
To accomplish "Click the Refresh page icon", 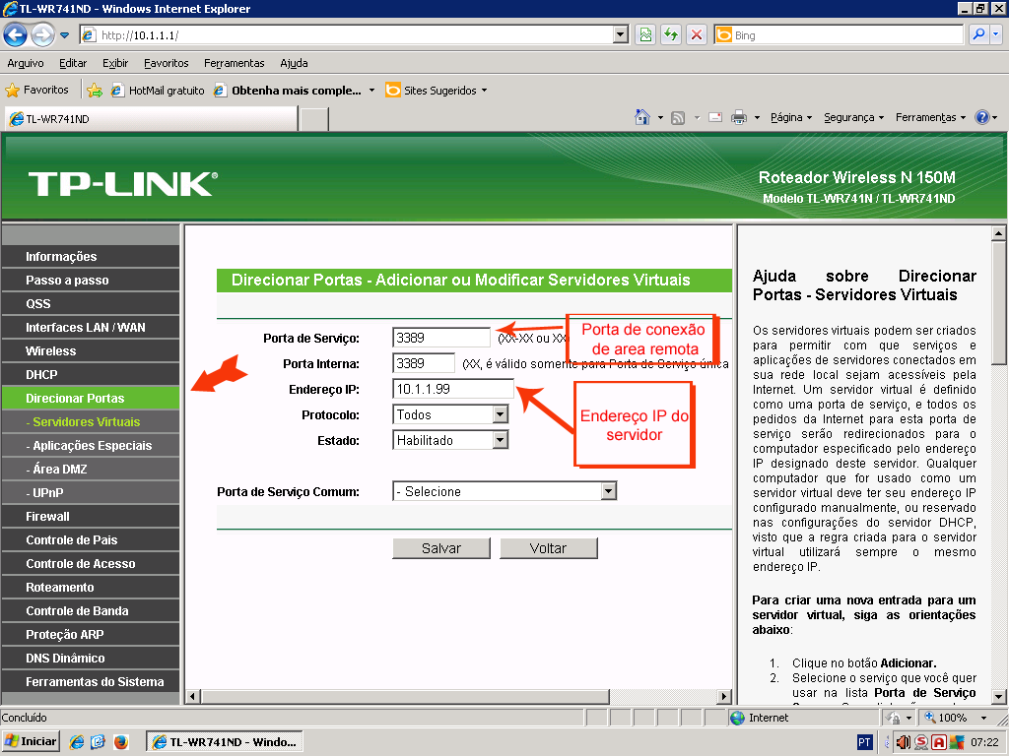I will point(671,34).
